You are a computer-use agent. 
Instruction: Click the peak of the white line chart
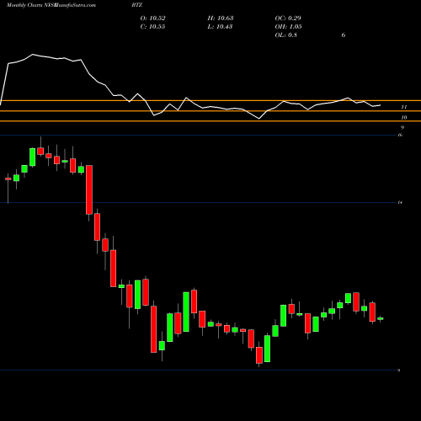33,54
